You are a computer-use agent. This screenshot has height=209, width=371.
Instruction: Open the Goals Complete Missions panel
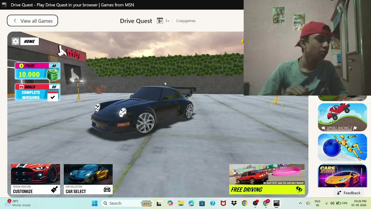point(37,92)
